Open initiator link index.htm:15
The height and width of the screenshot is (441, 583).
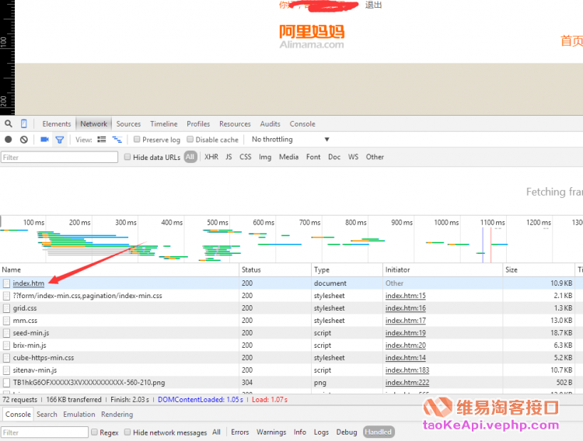click(x=405, y=296)
